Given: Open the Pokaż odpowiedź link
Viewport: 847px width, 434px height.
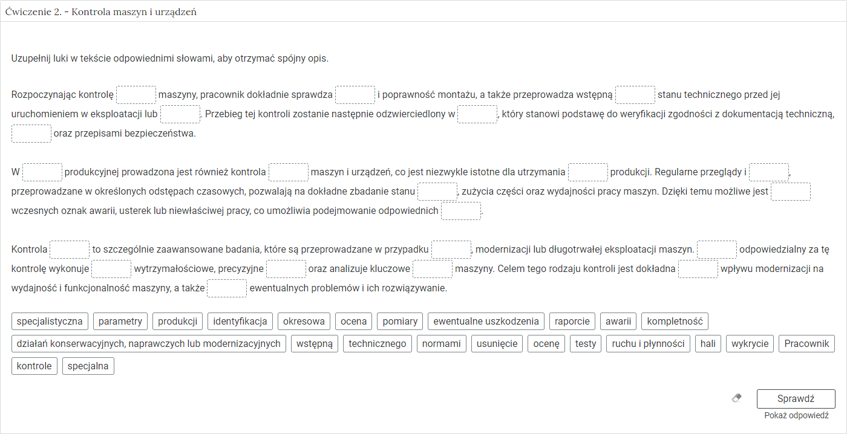Looking at the screenshot, I should pos(796,416).
